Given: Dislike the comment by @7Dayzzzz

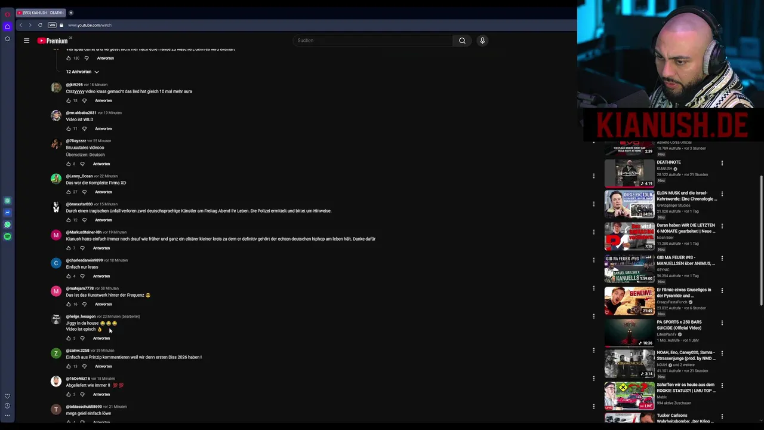Looking at the screenshot, I should [82, 164].
